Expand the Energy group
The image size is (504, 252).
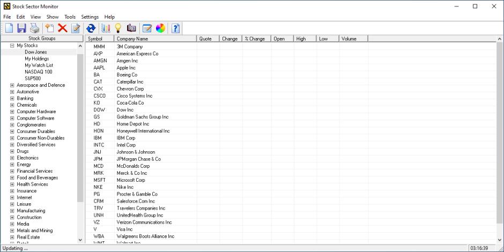coord(12,165)
